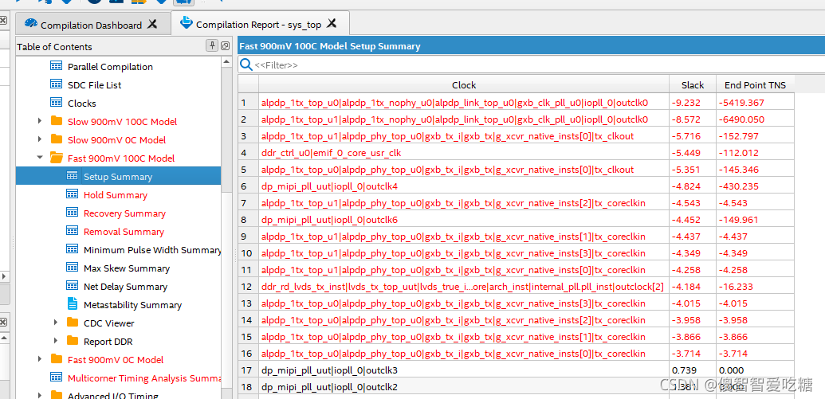
Task: Expand Fast 900mV 0C Model folder
Action: (40, 359)
